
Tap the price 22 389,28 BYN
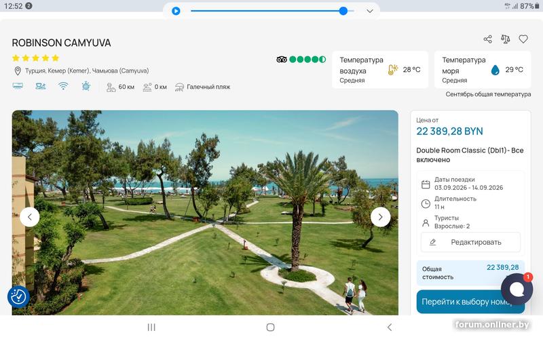coord(449,132)
